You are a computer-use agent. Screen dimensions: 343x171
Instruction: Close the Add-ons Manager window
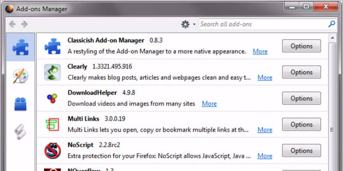tap(326, 7)
